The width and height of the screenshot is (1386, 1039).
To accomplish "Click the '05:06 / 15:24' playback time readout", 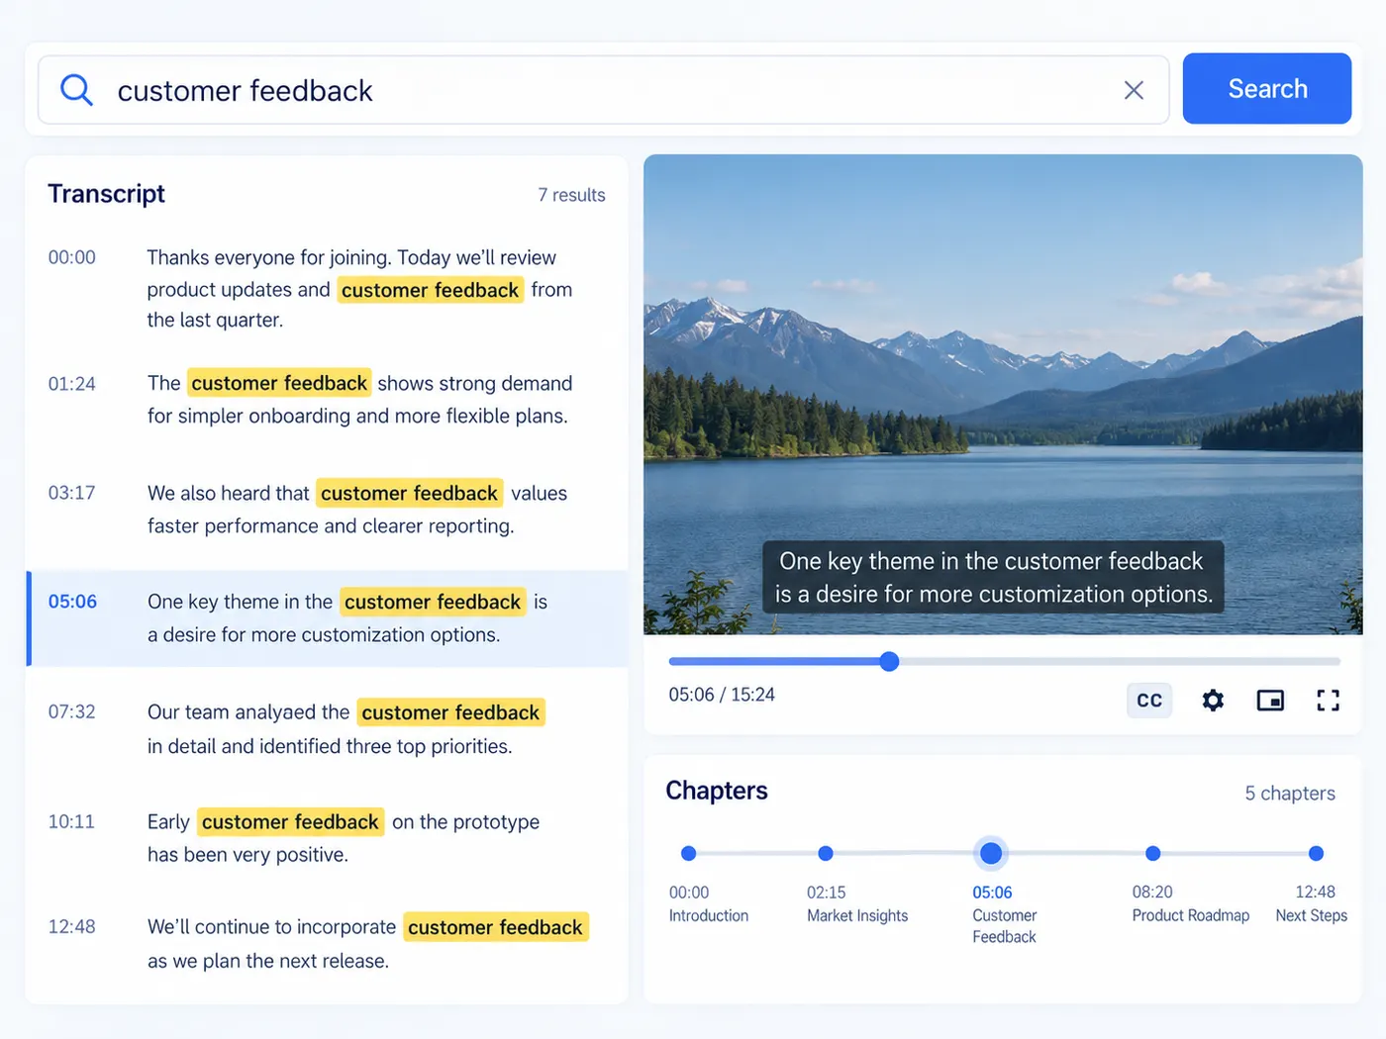I will (722, 695).
